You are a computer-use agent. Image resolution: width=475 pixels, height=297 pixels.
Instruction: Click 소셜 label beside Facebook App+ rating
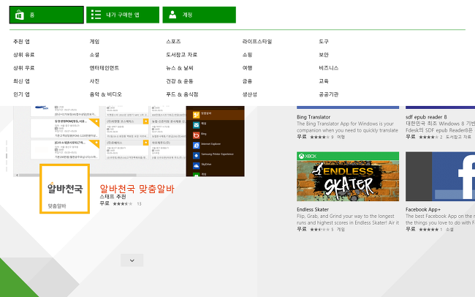(449, 230)
